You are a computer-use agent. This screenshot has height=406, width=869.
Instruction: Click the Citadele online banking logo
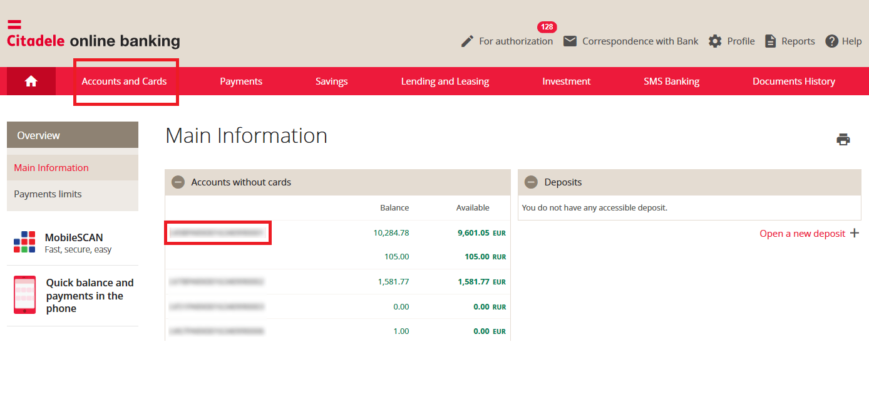click(x=93, y=34)
